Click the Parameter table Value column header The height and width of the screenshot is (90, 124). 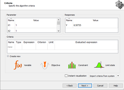point(36,20)
